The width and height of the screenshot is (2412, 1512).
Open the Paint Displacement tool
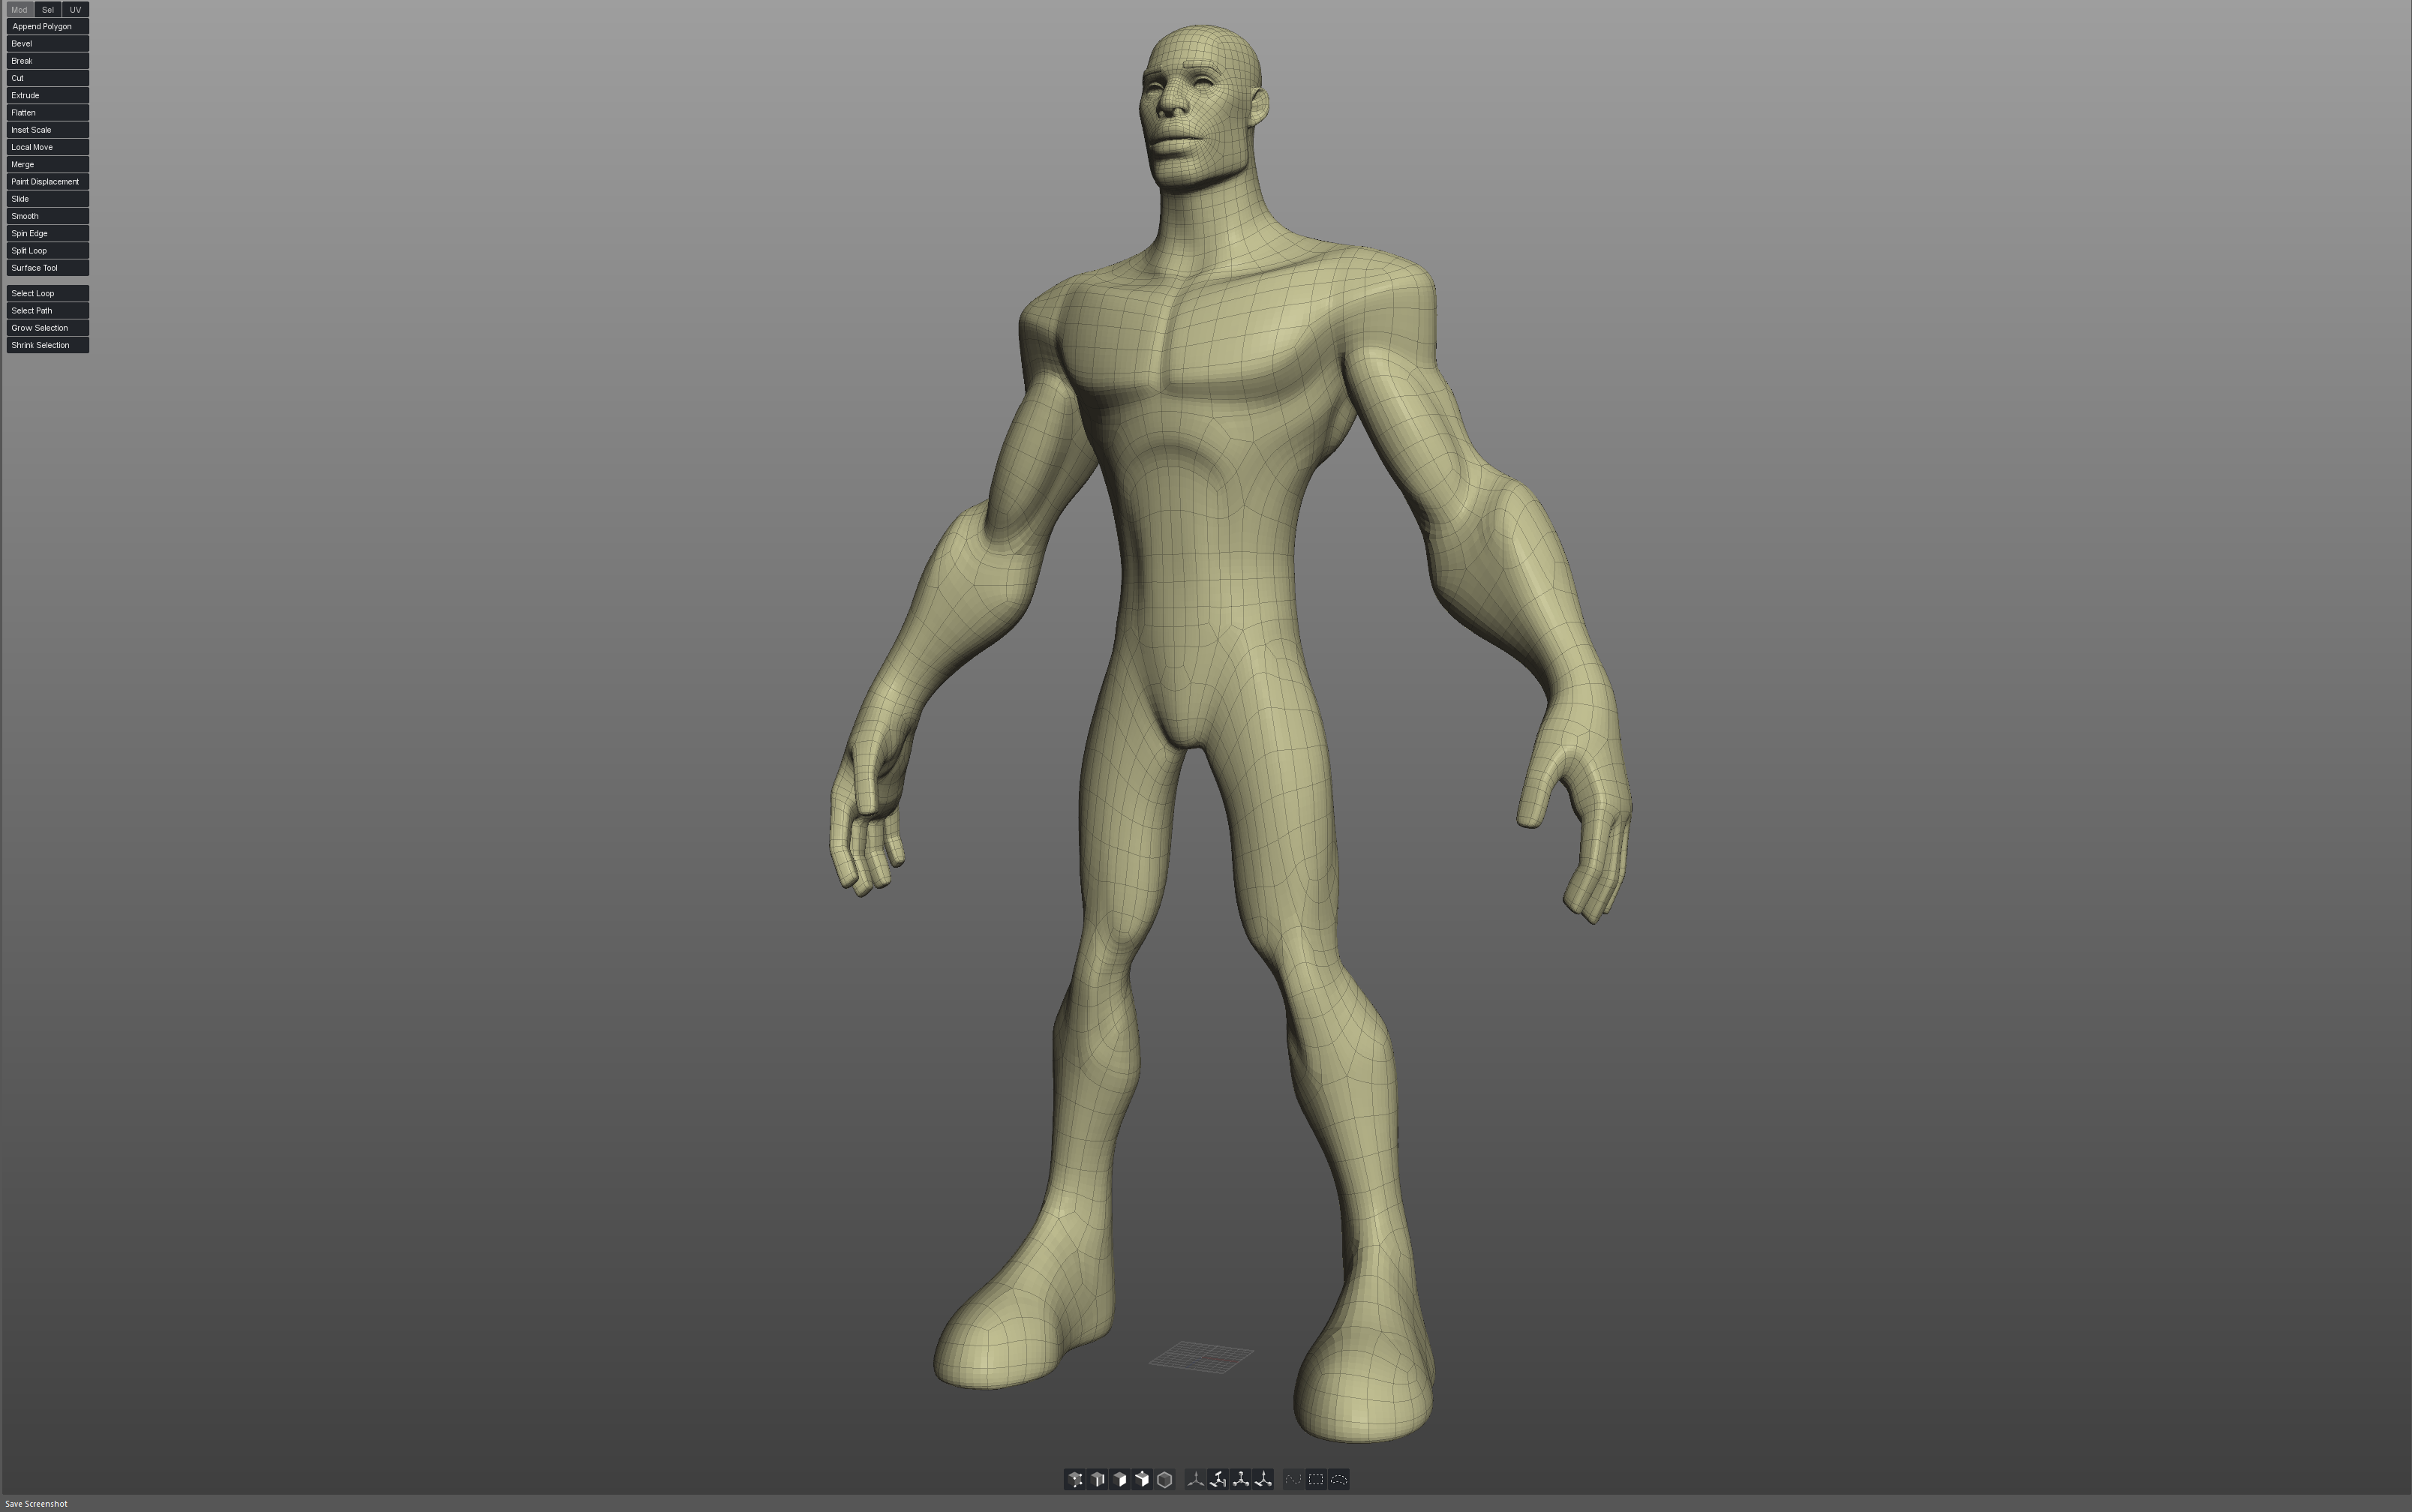[47, 181]
